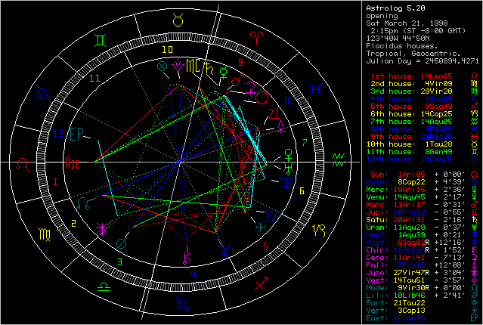
Task: Select the blue Neptune trident inside the wheel
Action: point(286,182)
